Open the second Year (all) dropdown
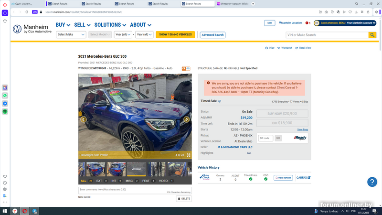 tap(144, 34)
